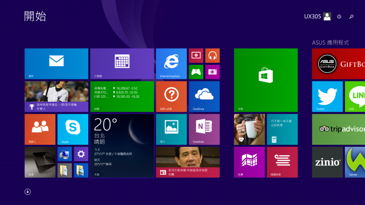Open the TripAdvisor tile
365x205 pixels.
point(339,129)
